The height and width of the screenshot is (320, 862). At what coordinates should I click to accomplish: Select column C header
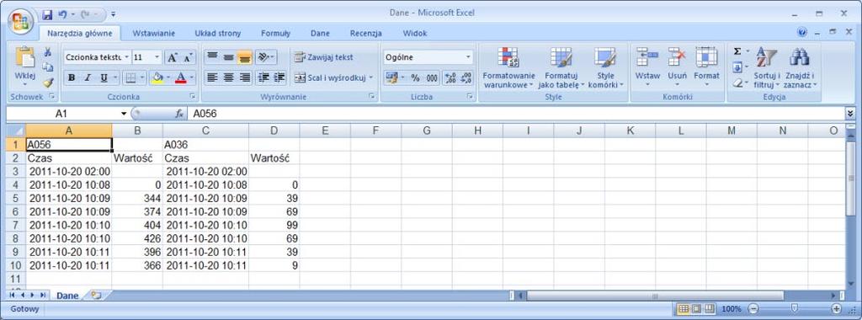click(x=205, y=131)
